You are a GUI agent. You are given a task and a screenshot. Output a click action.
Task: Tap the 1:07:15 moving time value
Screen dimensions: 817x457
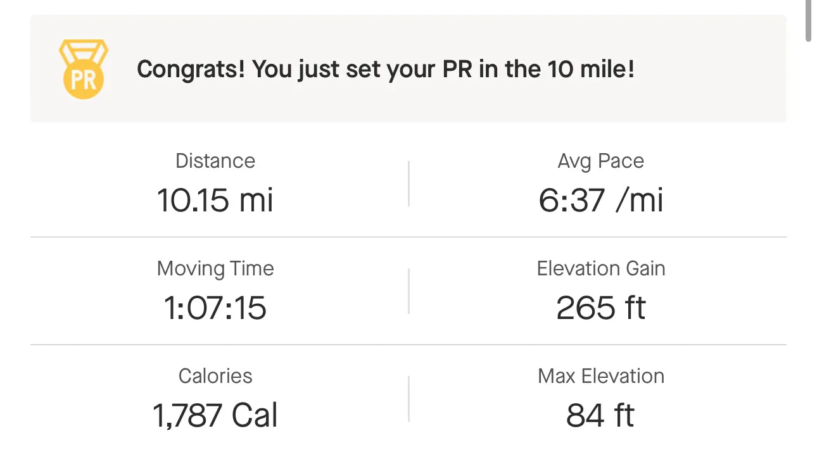coord(215,308)
